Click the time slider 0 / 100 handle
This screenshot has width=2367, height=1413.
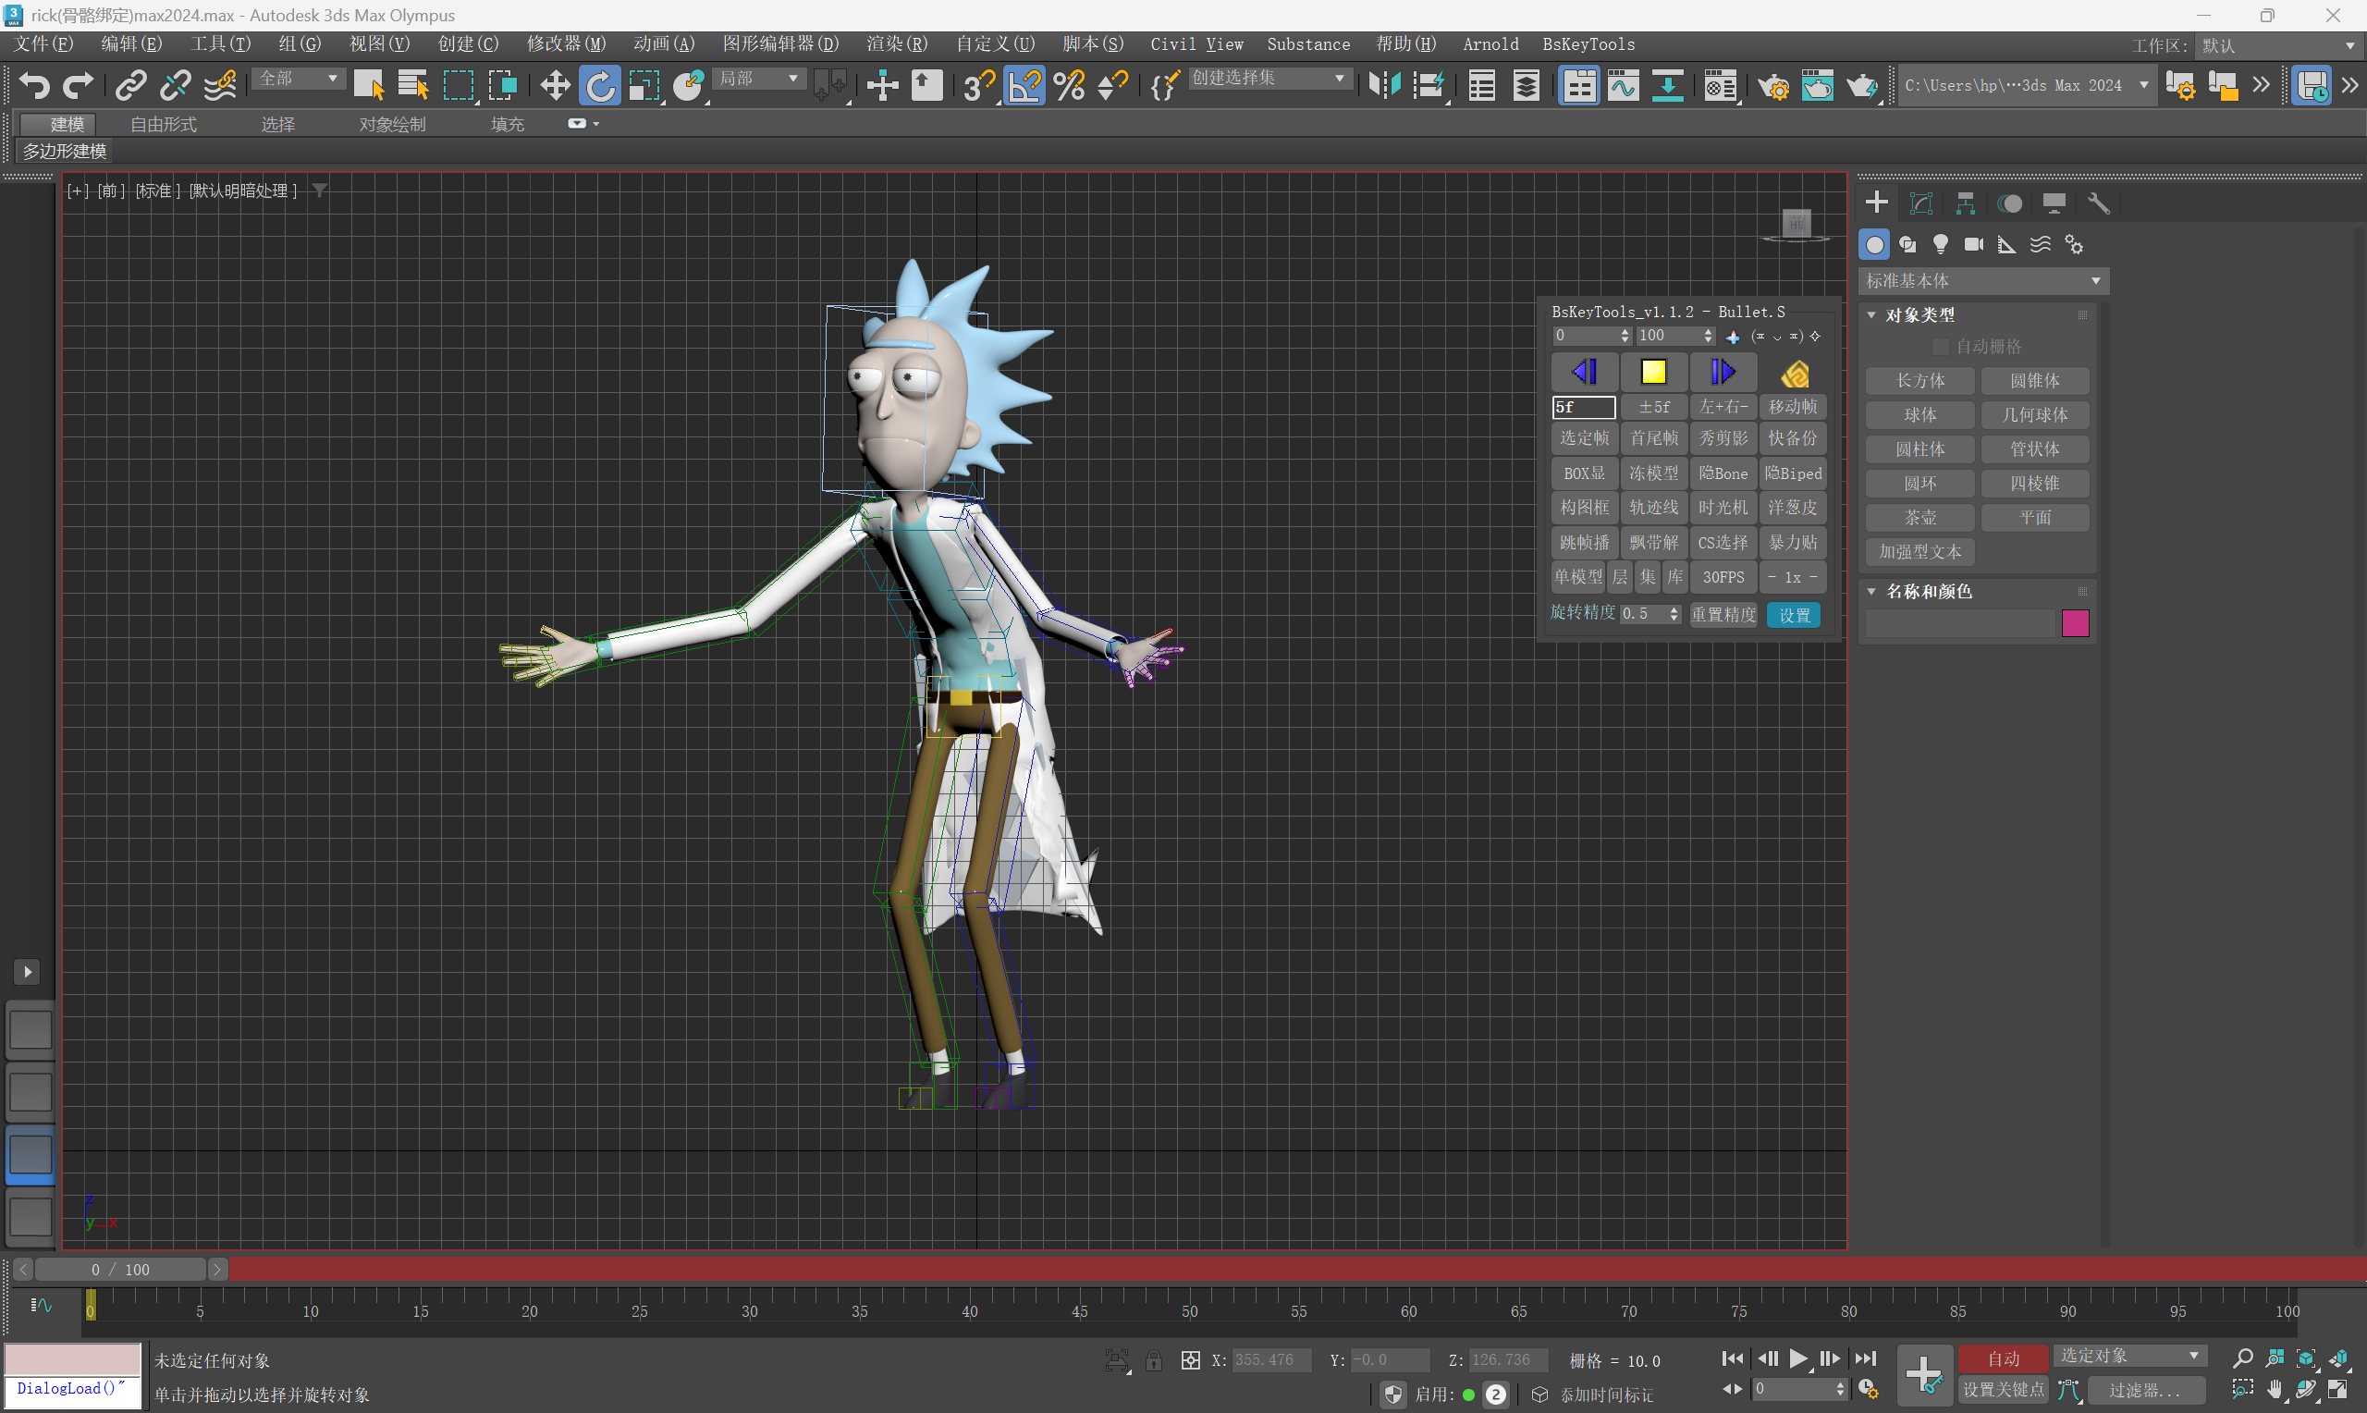(x=121, y=1270)
